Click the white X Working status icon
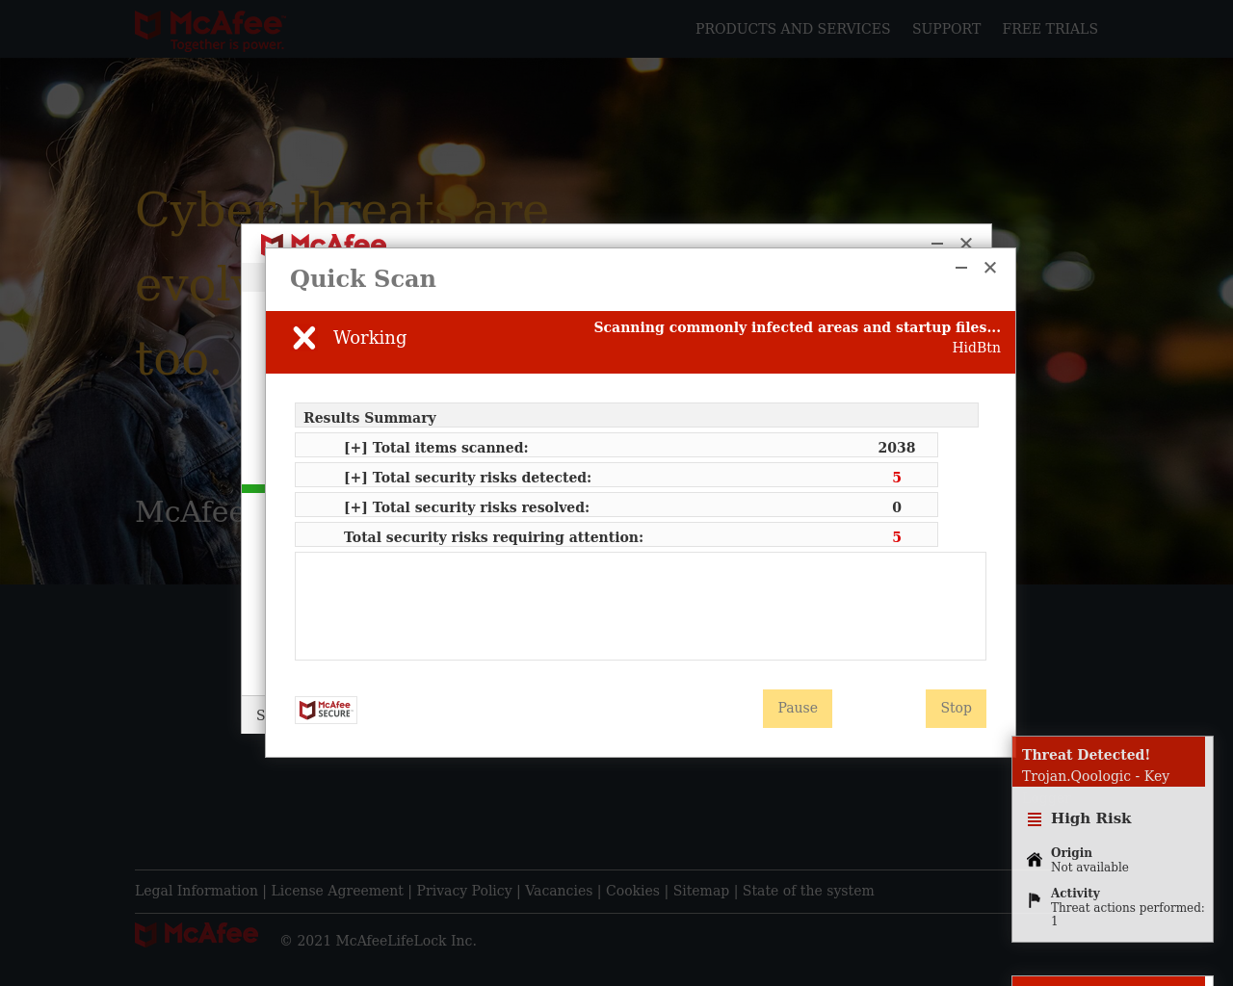Image resolution: width=1233 pixels, height=986 pixels. (x=304, y=338)
